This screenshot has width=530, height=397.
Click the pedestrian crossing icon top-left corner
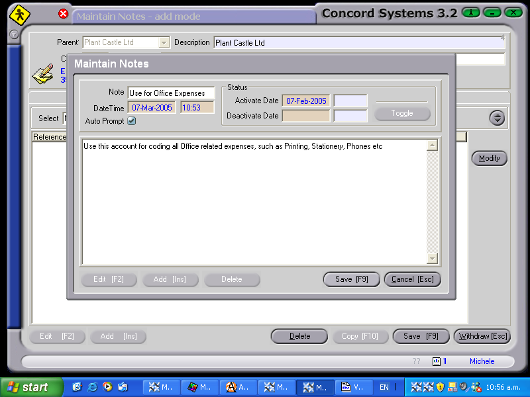coord(19,14)
